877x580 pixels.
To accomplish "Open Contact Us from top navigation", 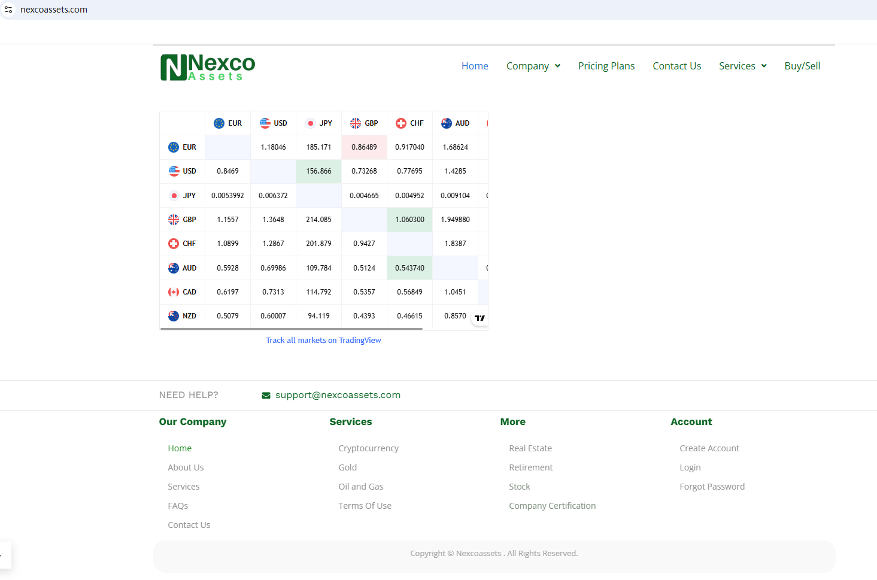I will pyautogui.click(x=676, y=66).
